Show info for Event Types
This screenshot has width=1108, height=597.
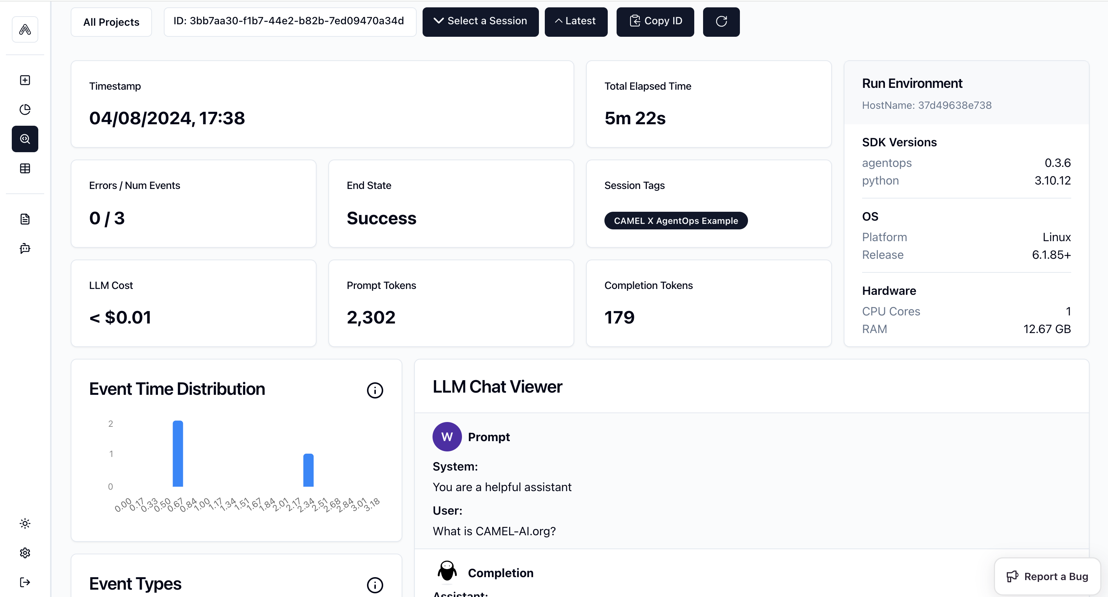click(375, 585)
